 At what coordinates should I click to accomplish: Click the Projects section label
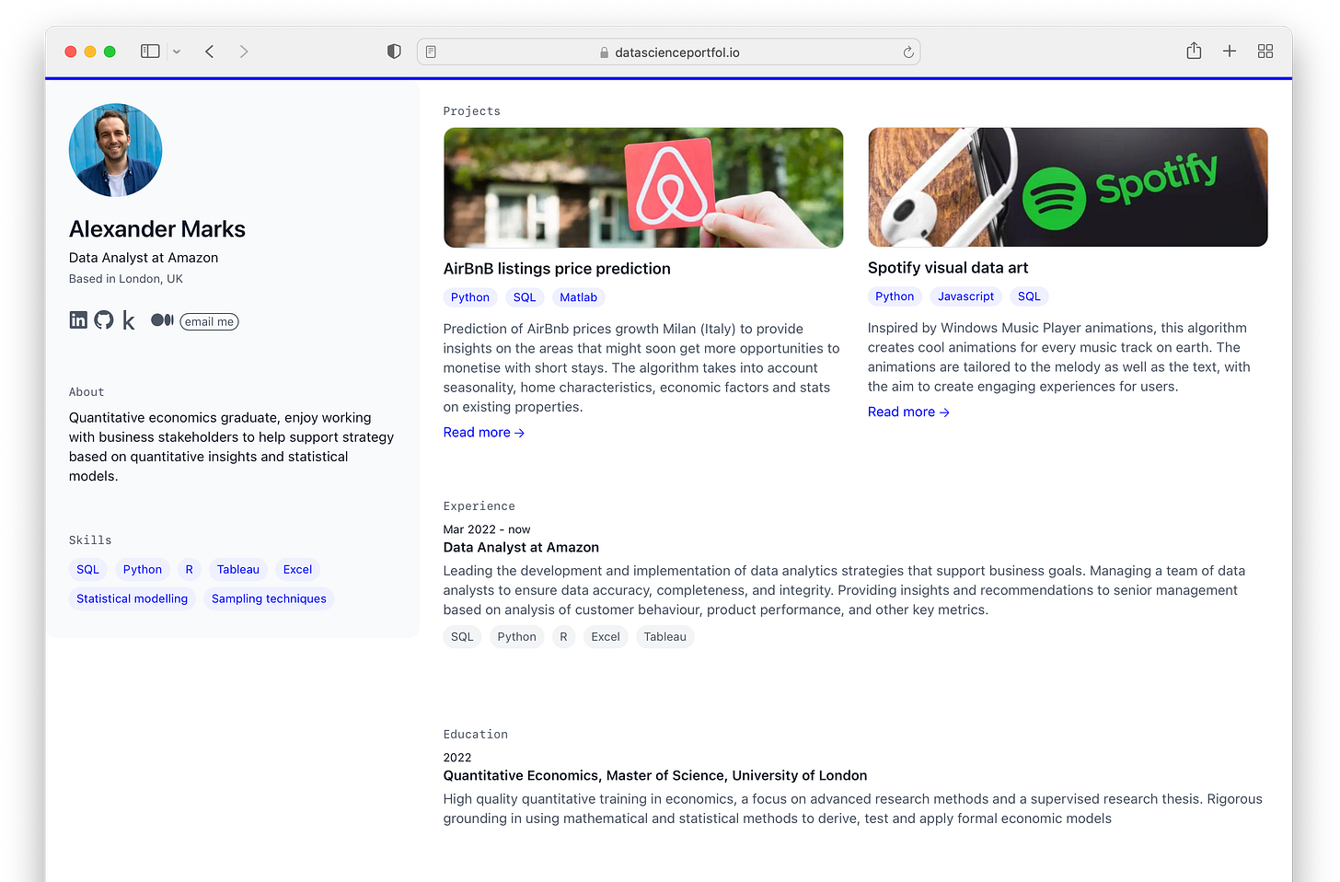[472, 111]
